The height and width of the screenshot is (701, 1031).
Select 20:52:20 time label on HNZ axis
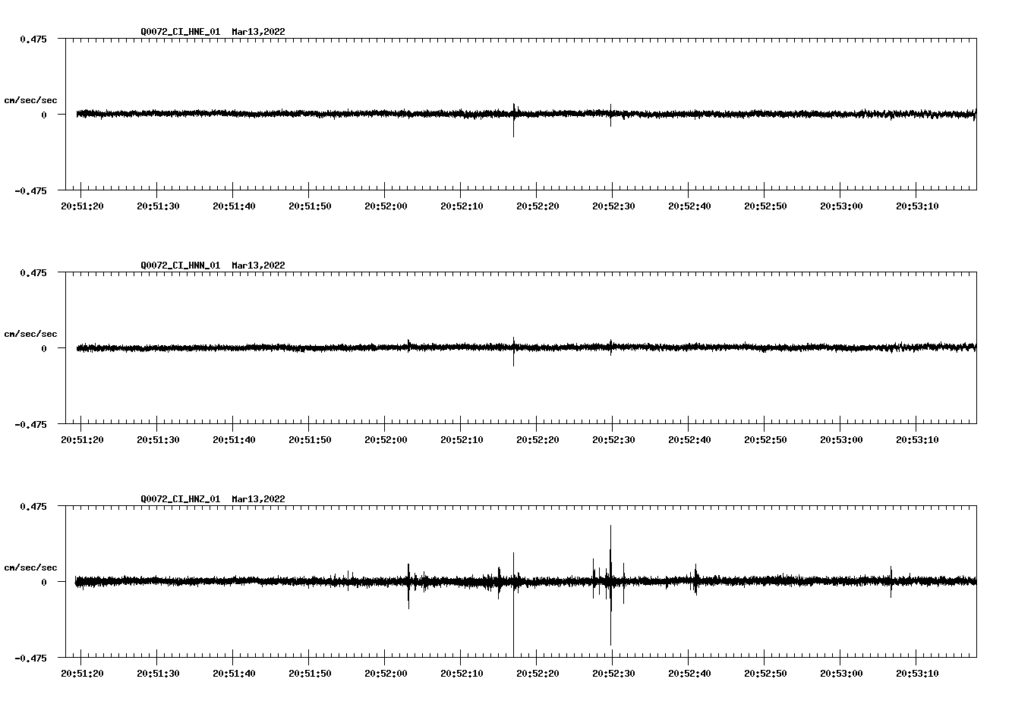coord(538,674)
